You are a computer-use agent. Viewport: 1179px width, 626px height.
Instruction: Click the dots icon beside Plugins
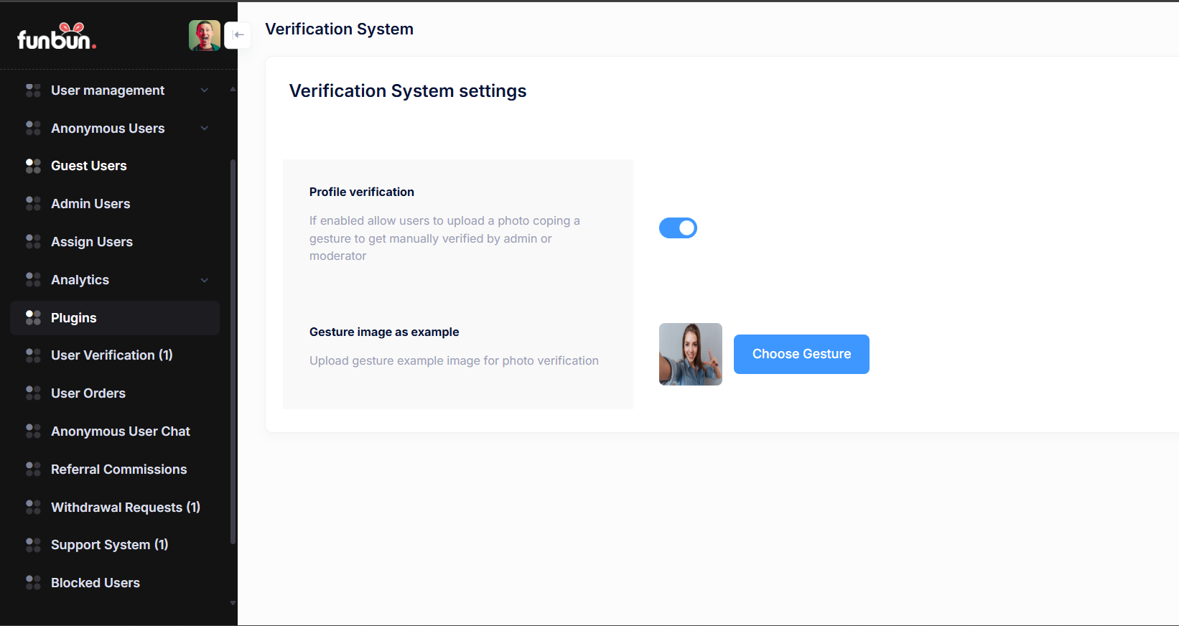pyautogui.click(x=33, y=318)
